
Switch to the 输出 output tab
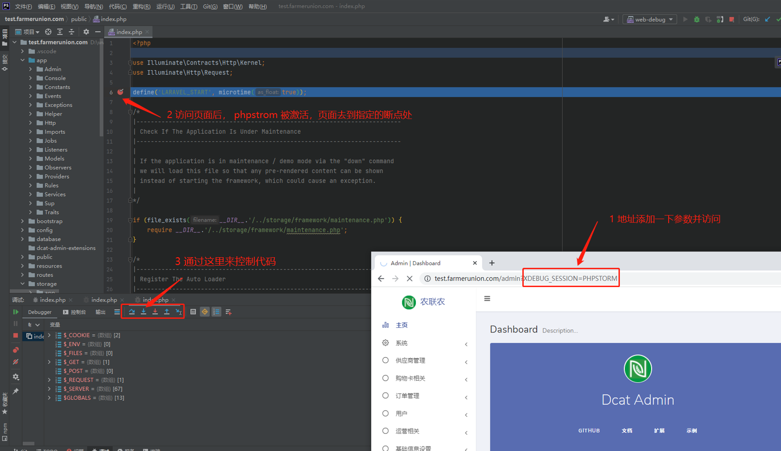(101, 312)
